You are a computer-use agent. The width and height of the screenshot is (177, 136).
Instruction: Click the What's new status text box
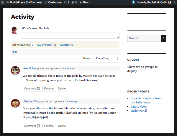point(71,36)
